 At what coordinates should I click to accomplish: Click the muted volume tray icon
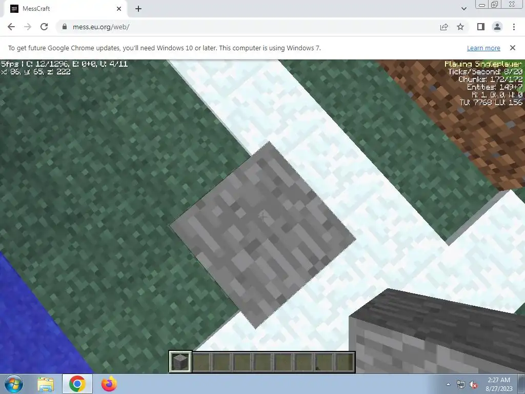coord(473,385)
